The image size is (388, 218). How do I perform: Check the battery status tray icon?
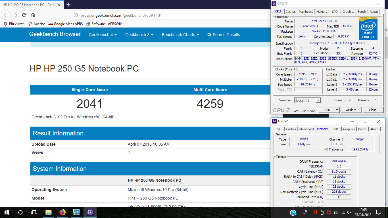[336, 212]
